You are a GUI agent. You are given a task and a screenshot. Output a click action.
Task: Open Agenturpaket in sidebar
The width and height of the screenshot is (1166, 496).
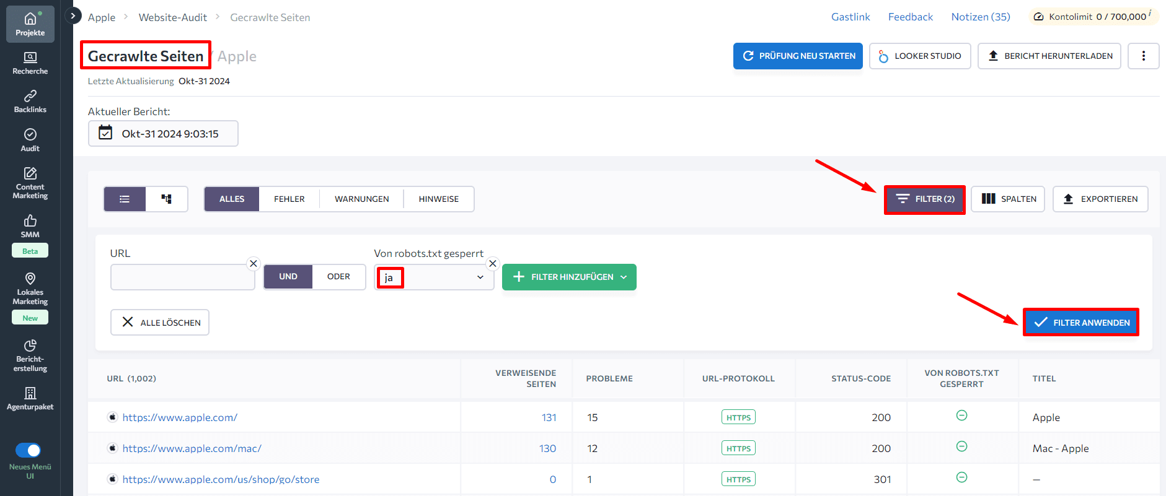click(x=30, y=399)
